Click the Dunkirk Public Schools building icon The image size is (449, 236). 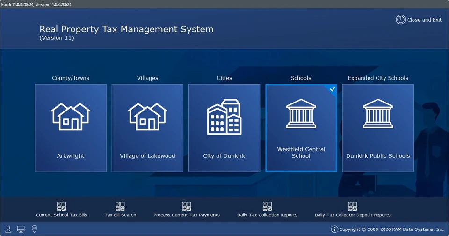pos(378,114)
